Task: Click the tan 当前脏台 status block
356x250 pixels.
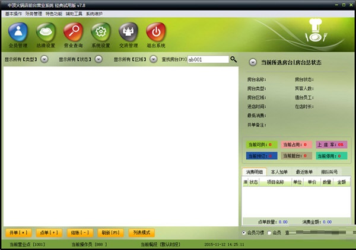Action: (296, 156)
